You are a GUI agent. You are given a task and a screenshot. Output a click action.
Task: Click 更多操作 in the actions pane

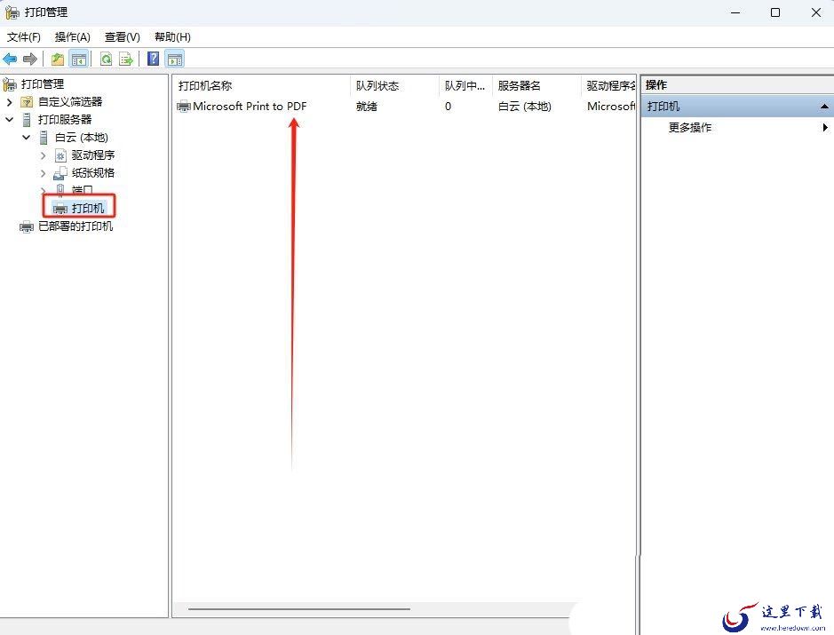tap(690, 128)
